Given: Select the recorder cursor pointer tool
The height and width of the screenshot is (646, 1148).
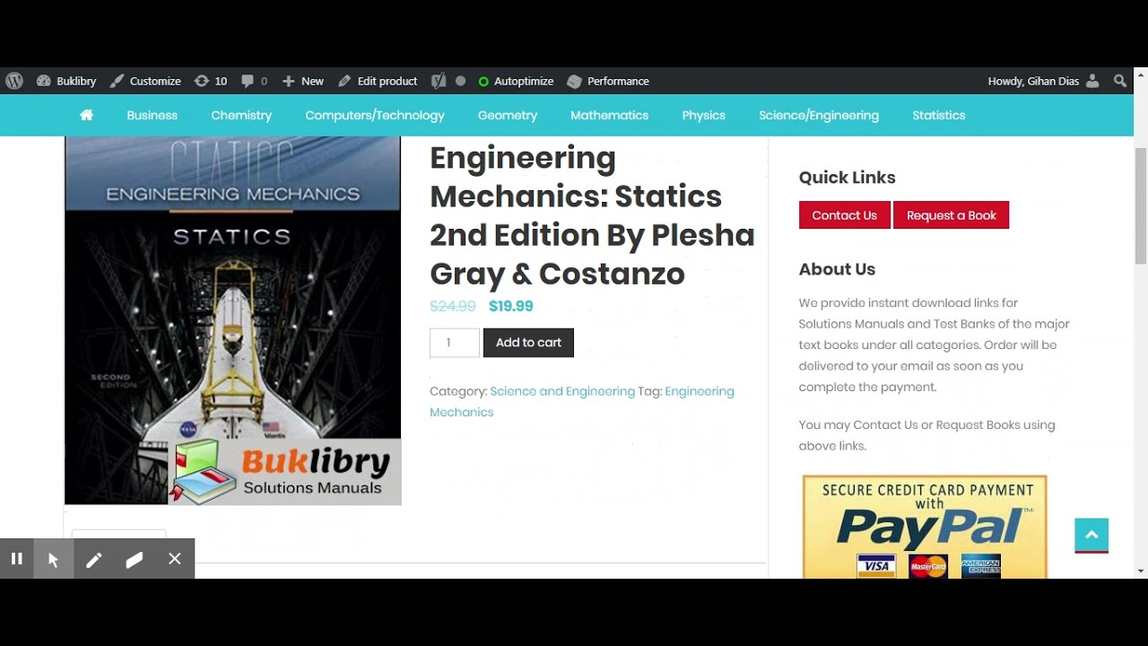Looking at the screenshot, I should (x=53, y=559).
